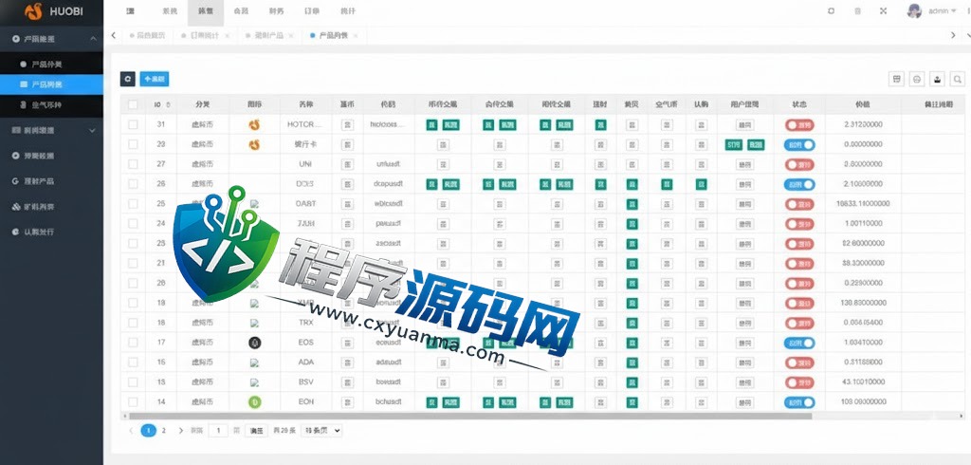Click the admin avatar picture

pos(914,11)
